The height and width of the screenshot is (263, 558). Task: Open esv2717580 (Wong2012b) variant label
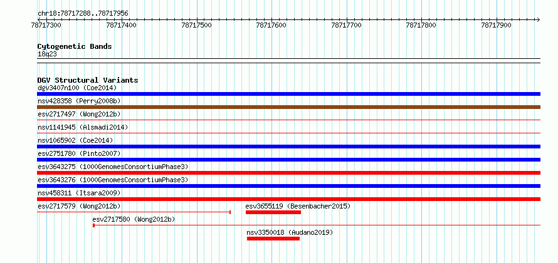[134, 219]
